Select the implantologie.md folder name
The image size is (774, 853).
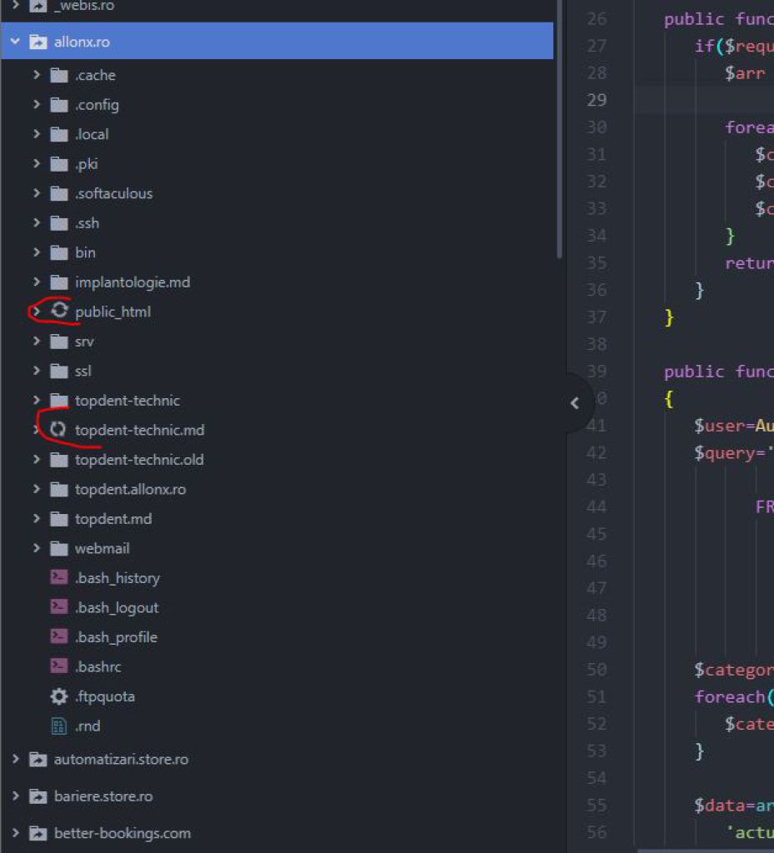(x=132, y=282)
